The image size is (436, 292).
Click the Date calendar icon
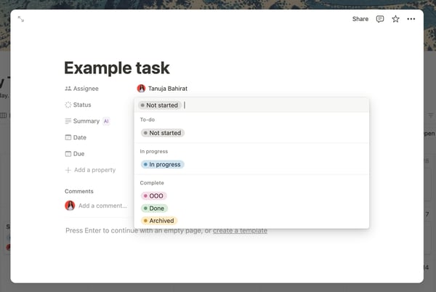(68, 137)
